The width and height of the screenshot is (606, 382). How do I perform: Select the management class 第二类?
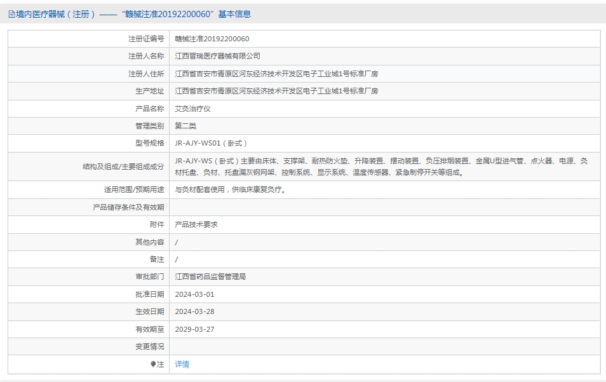[186, 126]
